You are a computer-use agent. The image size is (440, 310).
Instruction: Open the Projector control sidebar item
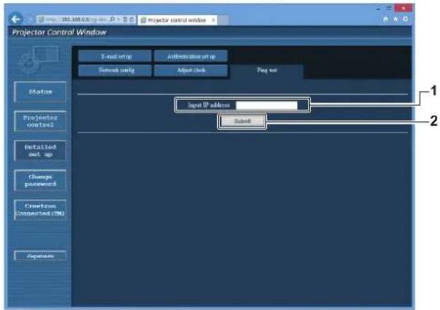(x=40, y=121)
